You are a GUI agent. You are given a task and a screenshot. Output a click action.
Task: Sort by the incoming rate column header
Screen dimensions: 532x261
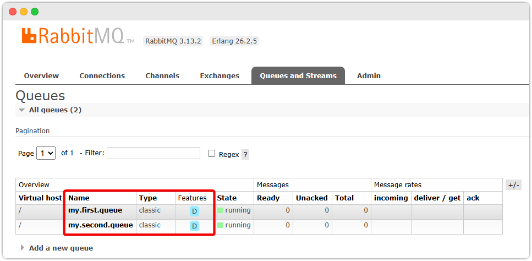click(x=391, y=198)
